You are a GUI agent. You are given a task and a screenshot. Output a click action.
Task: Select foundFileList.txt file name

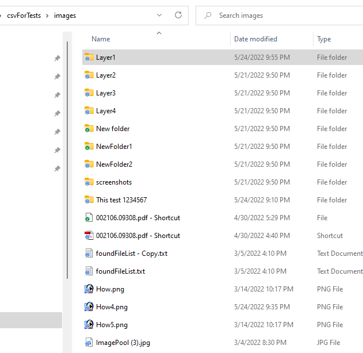(120, 271)
